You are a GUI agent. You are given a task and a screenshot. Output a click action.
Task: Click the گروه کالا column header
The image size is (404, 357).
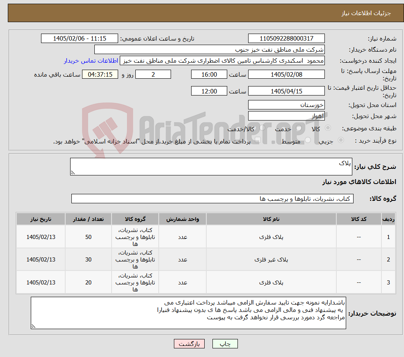135,219
